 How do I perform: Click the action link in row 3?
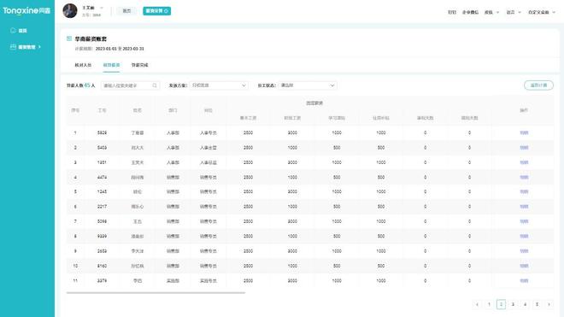[x=524, y=162]
